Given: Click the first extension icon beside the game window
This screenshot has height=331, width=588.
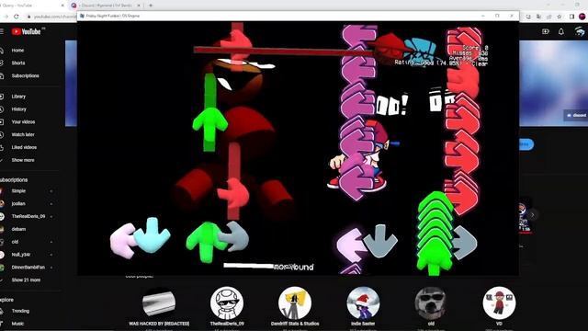Looking at the screenshot, I should (528, 17).
